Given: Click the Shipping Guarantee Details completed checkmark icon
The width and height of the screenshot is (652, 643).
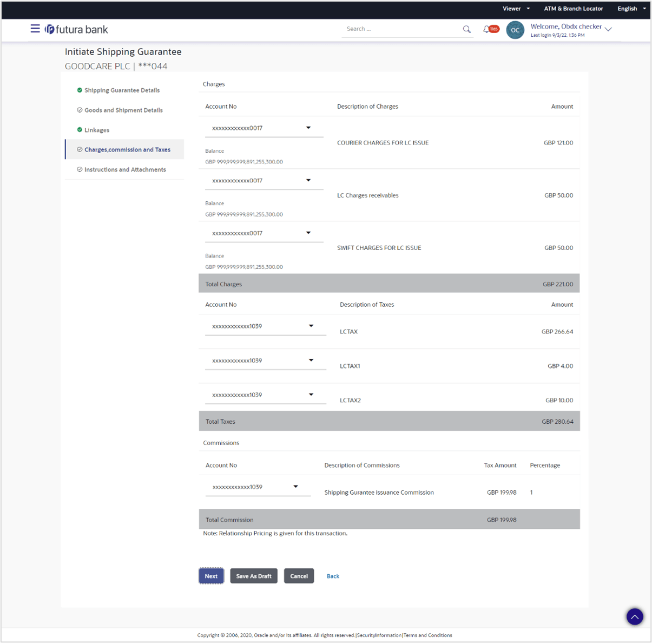Looking at the screenshot, I should pyautogui.click(x=79, y=90).
